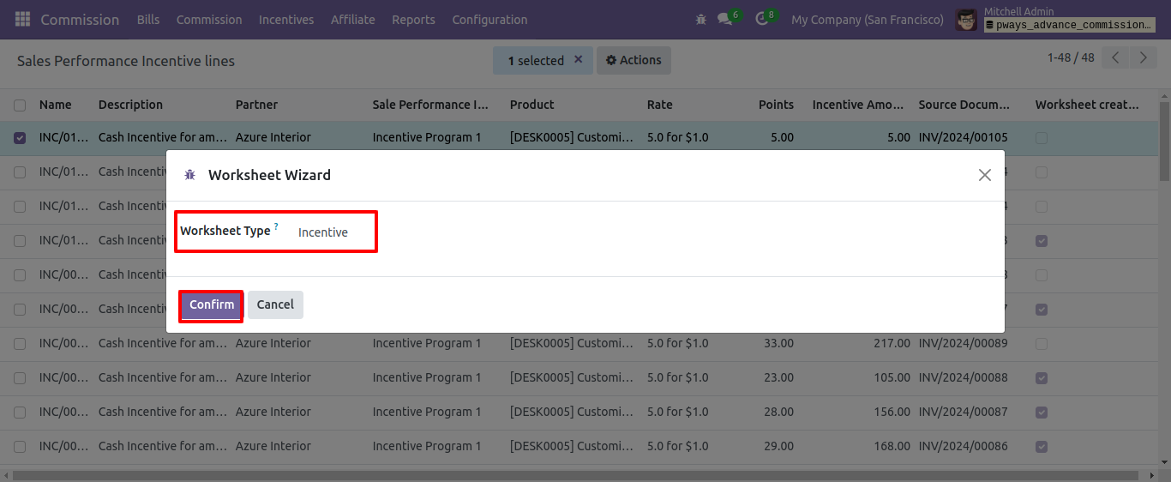Open the Actions dropdown menu
Screen dimensions: 1171x482
click(x=634, y=60)
